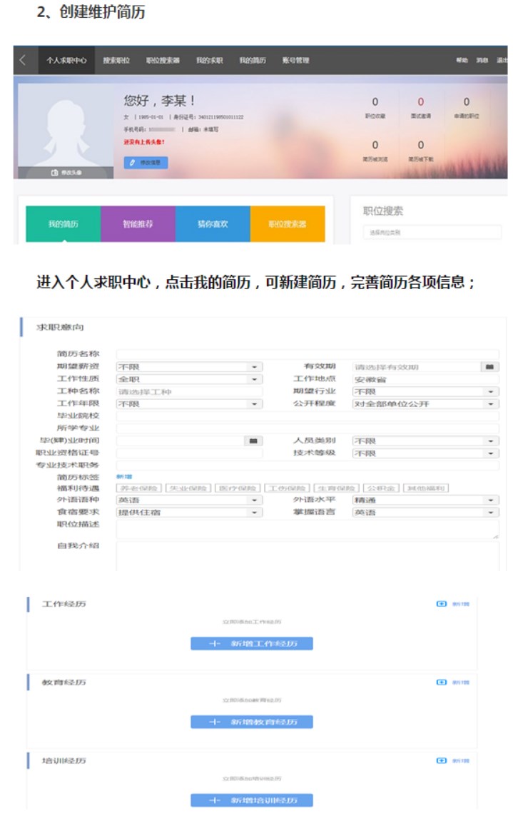
Task: Click the 简历名称 input field
Action: coord(307,354)
